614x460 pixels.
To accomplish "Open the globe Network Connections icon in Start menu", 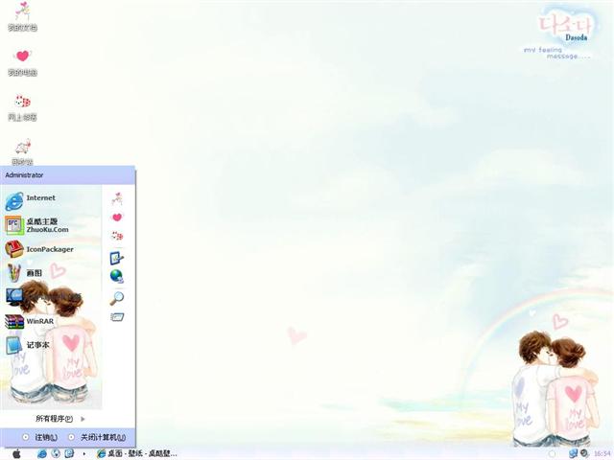I will click(117, 276).
